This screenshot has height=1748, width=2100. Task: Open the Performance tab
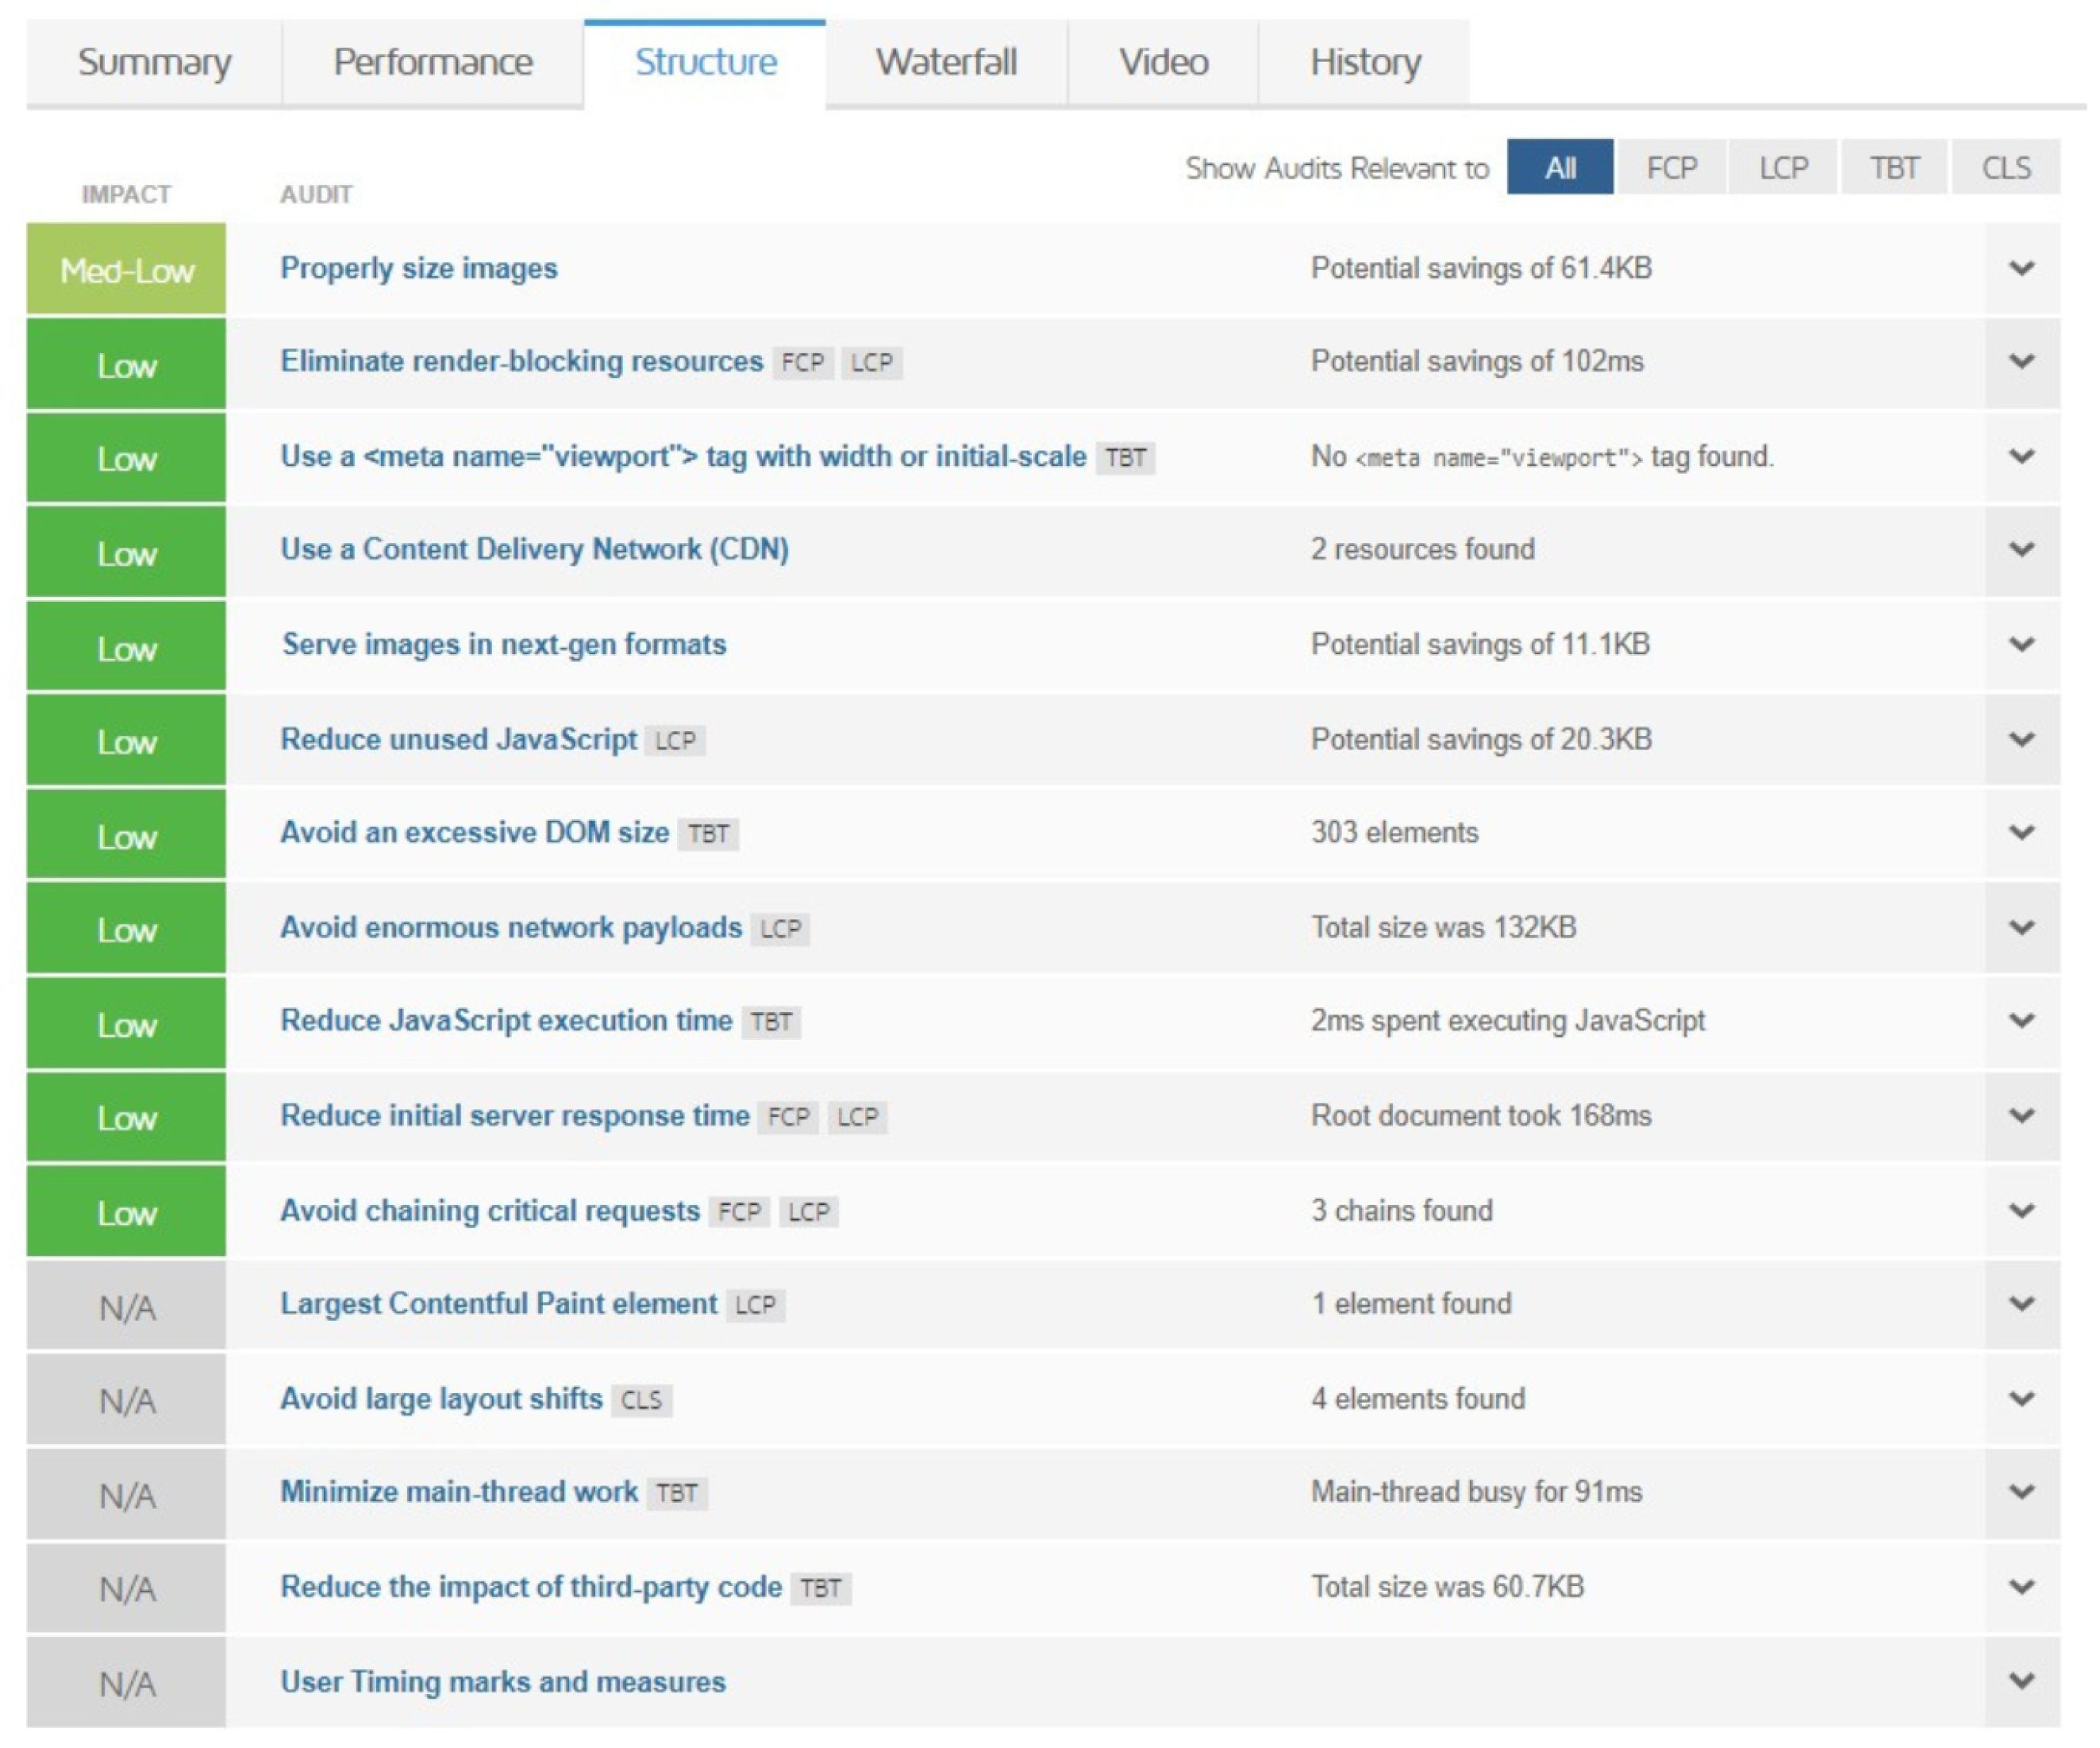(x=432, y=62)
